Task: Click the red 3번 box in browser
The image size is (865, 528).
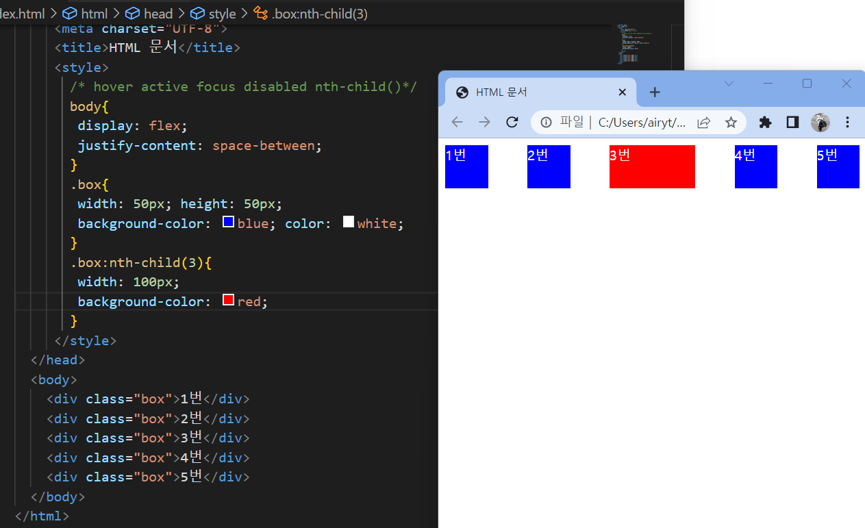Action: tap(652, 166)
